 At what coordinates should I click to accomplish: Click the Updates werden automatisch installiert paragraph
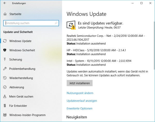point(107,73)
